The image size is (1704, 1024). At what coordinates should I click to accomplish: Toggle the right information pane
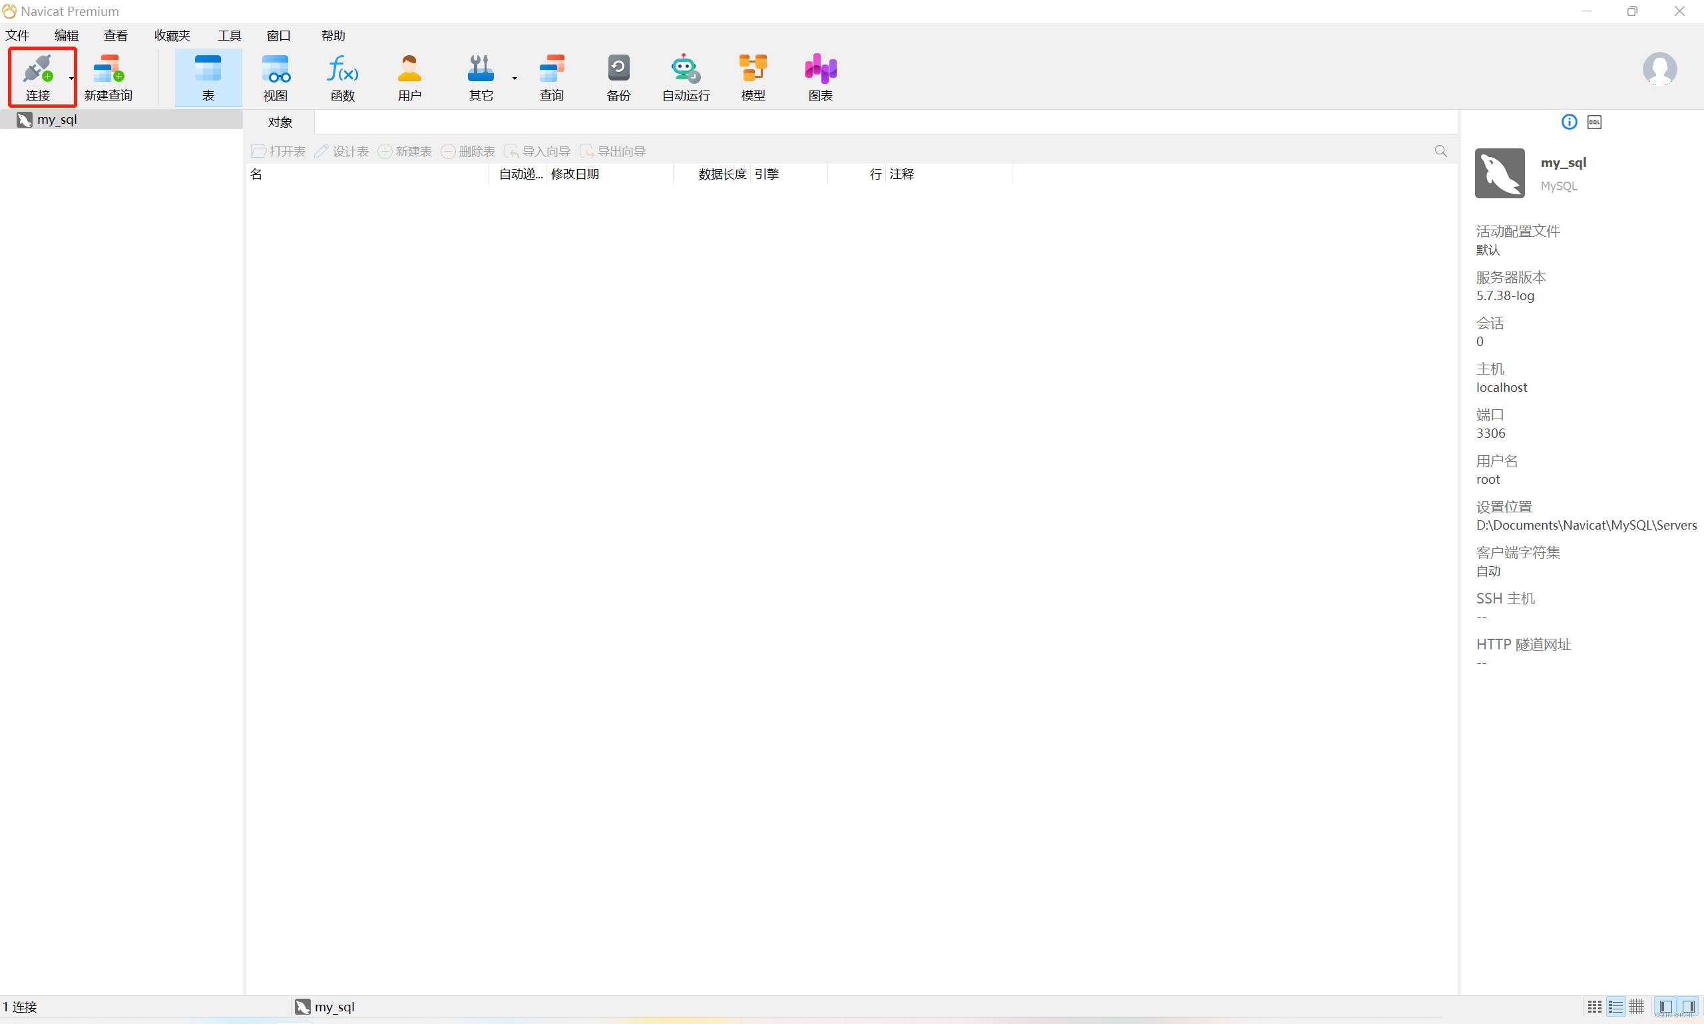1687,1007
